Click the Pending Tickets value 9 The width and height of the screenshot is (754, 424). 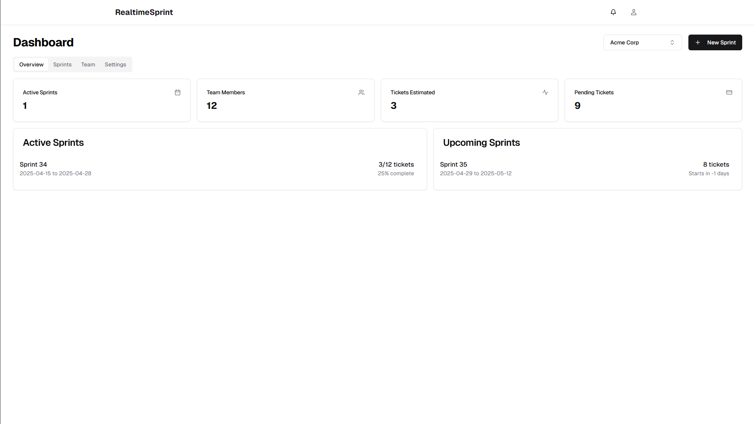(x=578, y=106)
